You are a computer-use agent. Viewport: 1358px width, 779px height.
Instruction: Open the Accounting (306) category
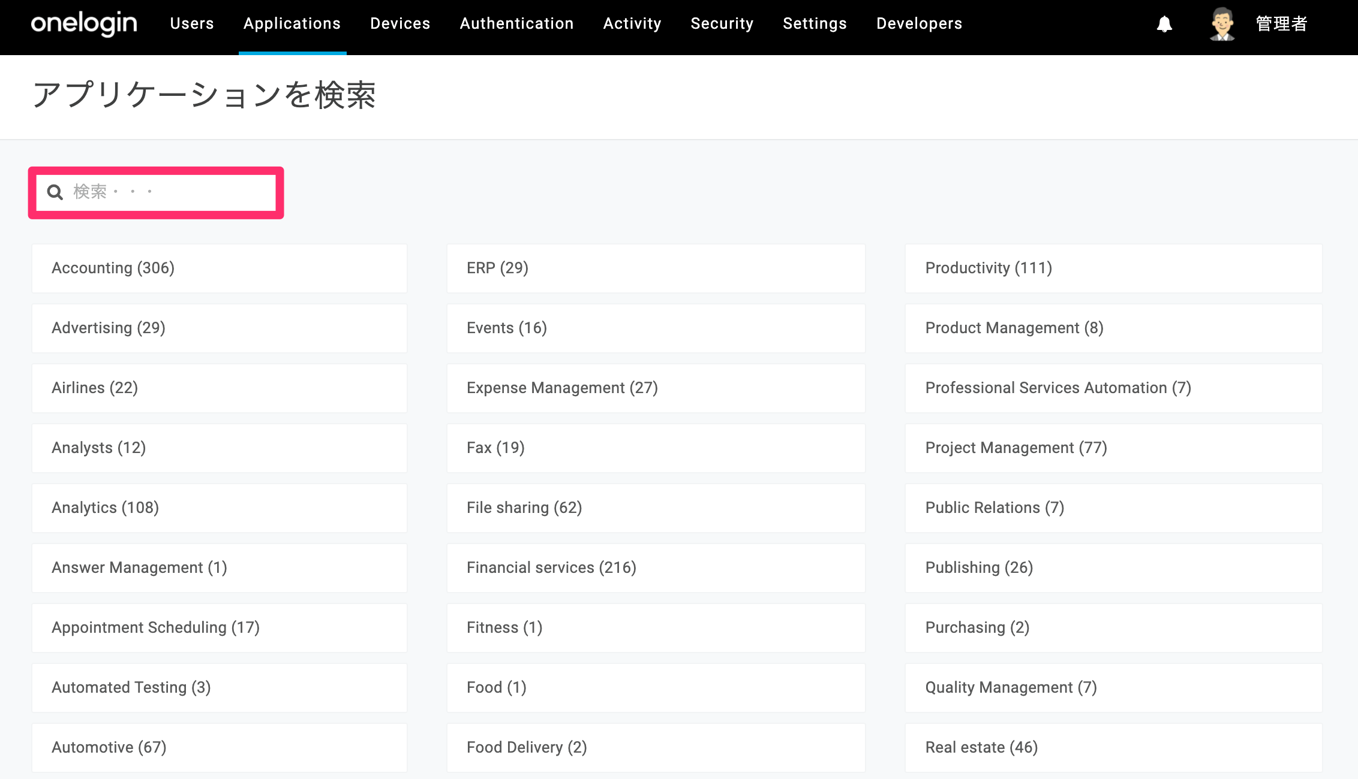coord(220,268)
